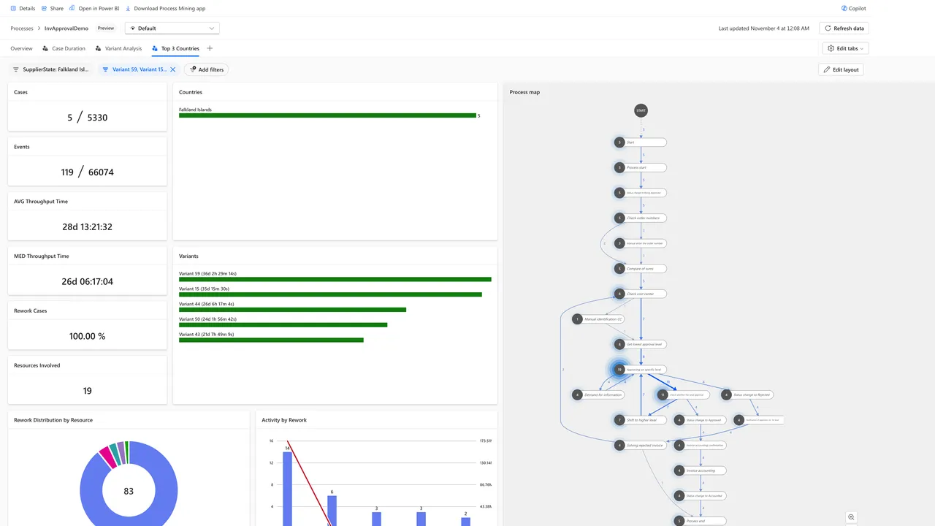Select the Process end node
Image resolution: width=935 pixels, height=526 pixels.
tap(701, 521)
